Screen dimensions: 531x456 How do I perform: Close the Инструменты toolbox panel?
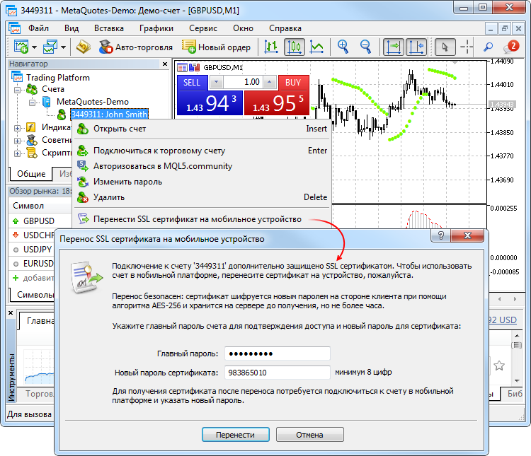pos(11,313)
